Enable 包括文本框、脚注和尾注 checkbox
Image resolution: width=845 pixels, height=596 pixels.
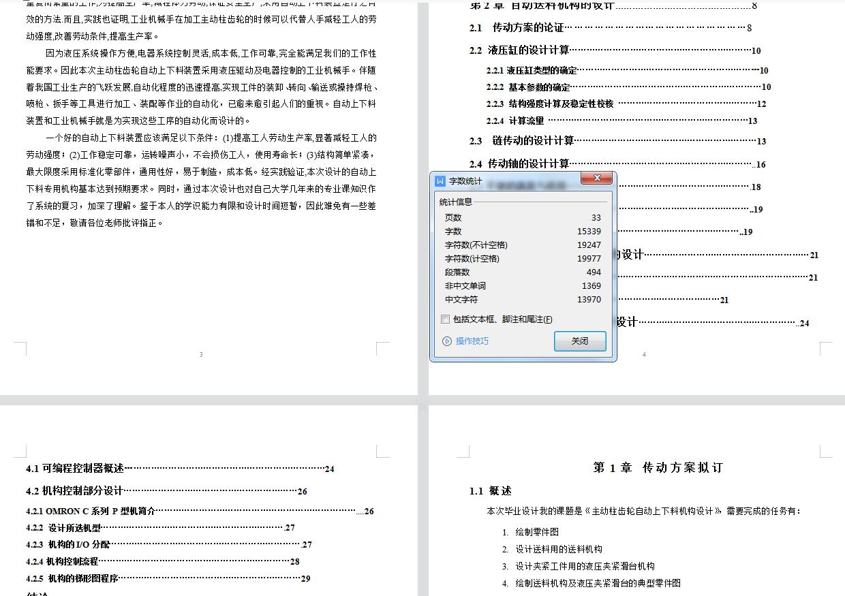[446, 319]
